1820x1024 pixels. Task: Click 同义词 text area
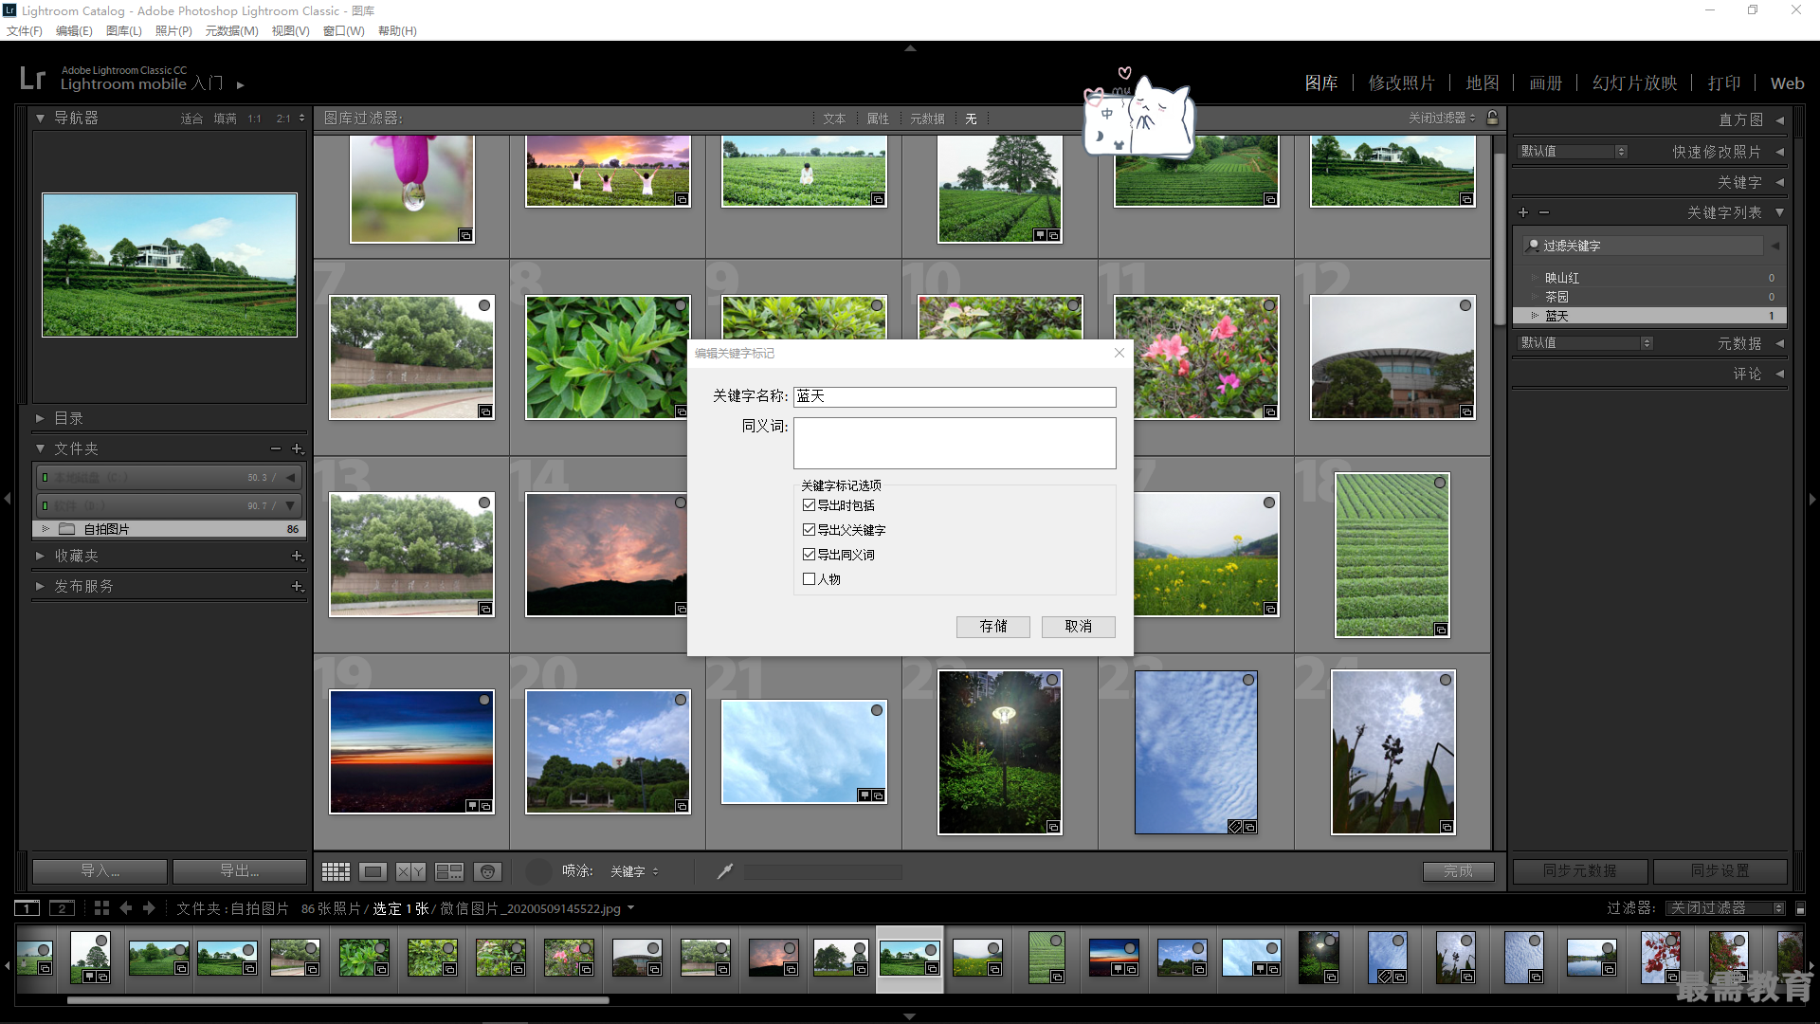pyautogui.click(x=955, y=443)
